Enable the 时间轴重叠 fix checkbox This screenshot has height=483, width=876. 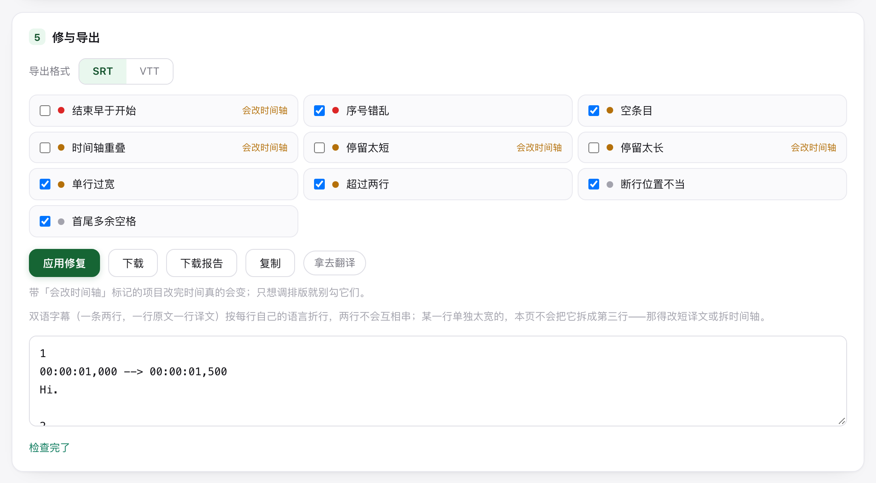pos(45,148)
